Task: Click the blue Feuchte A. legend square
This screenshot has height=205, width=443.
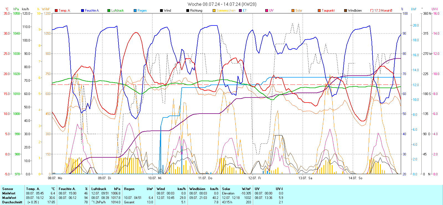Action: 83,11
